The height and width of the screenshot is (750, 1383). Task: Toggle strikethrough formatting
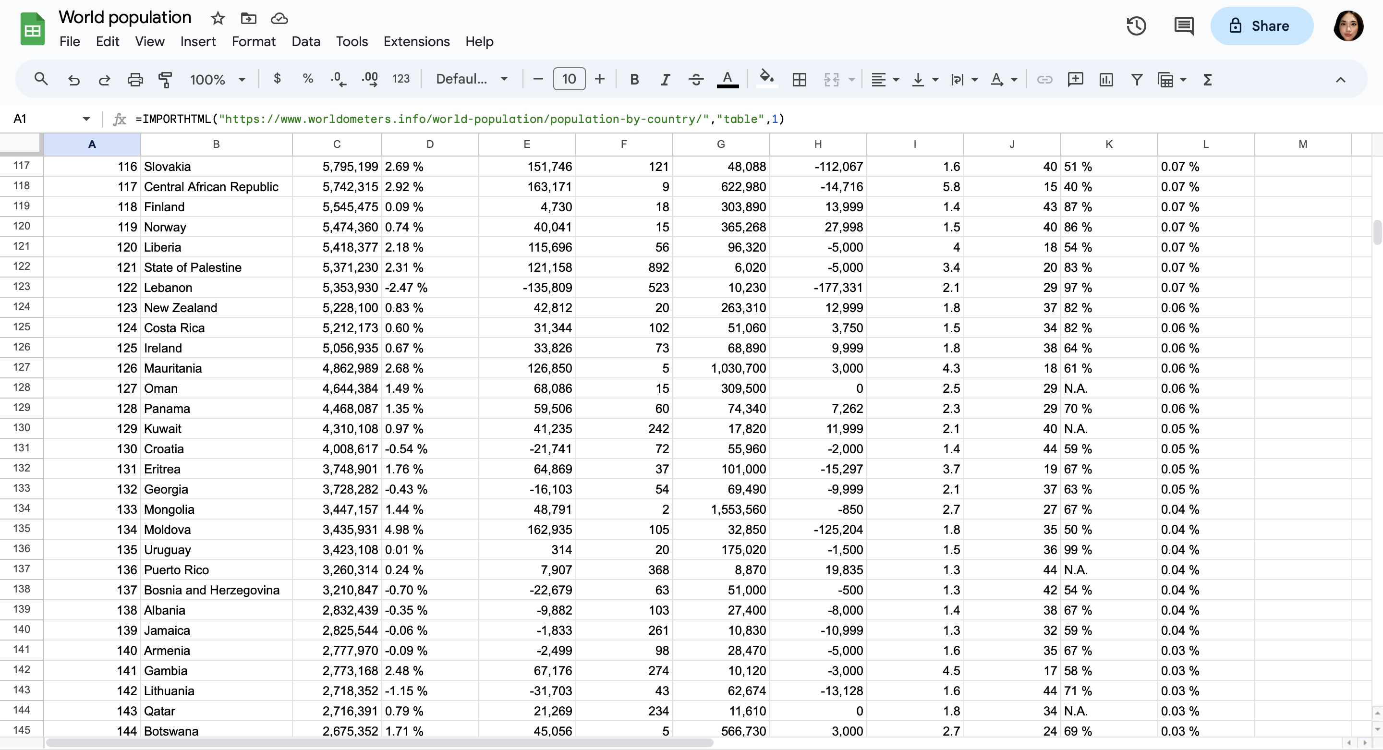[696, 79]
